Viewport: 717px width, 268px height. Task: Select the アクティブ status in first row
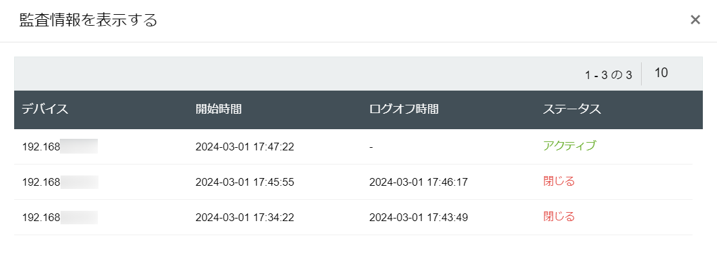click(569, 146)
